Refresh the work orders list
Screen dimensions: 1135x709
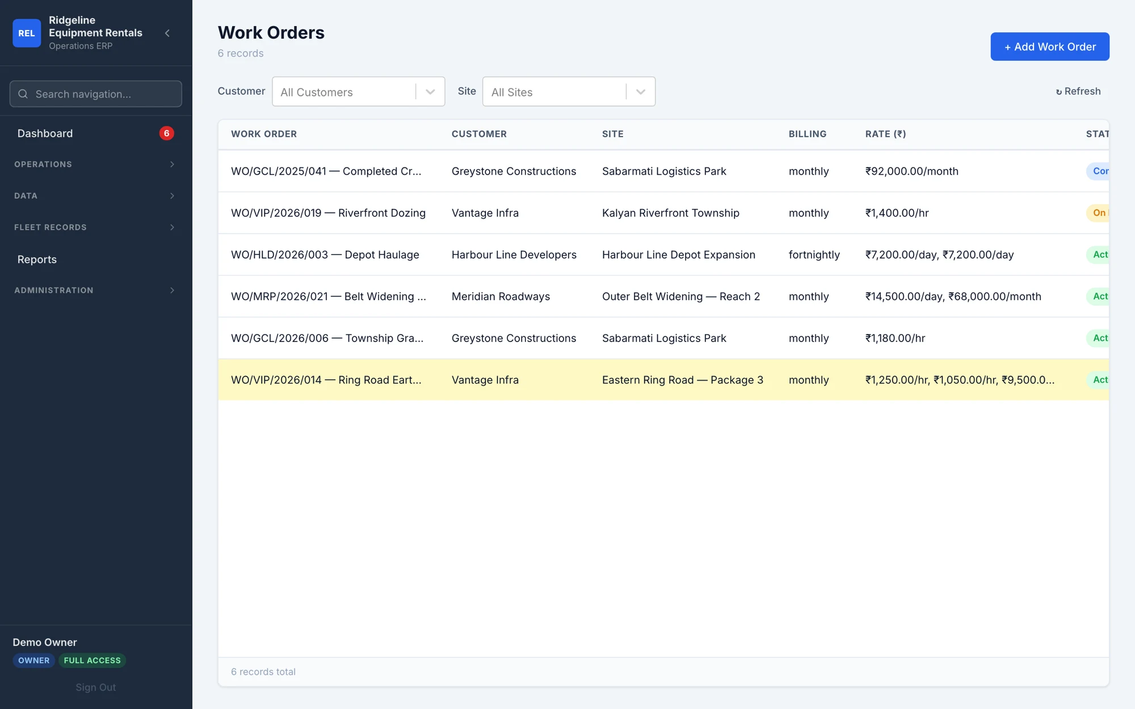pos(1078,91)
